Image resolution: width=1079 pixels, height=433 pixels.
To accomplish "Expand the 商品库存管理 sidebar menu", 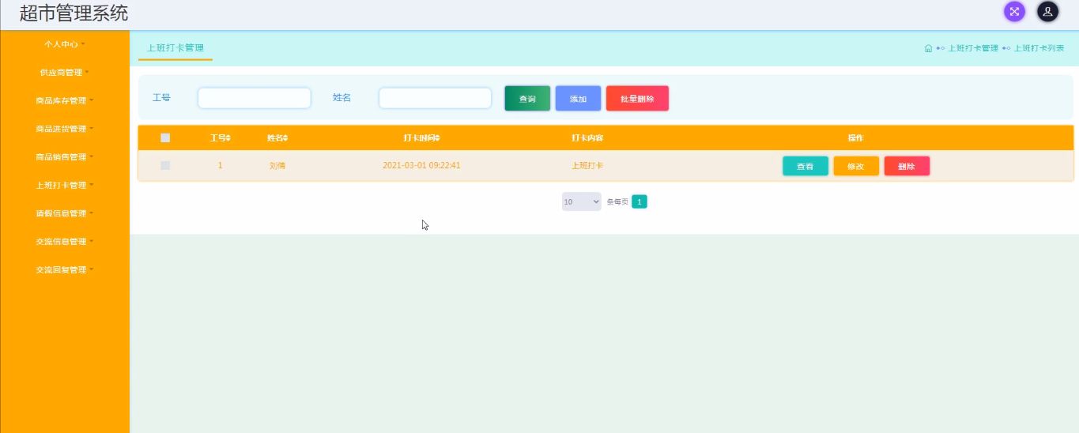I will tap(65, 101).
